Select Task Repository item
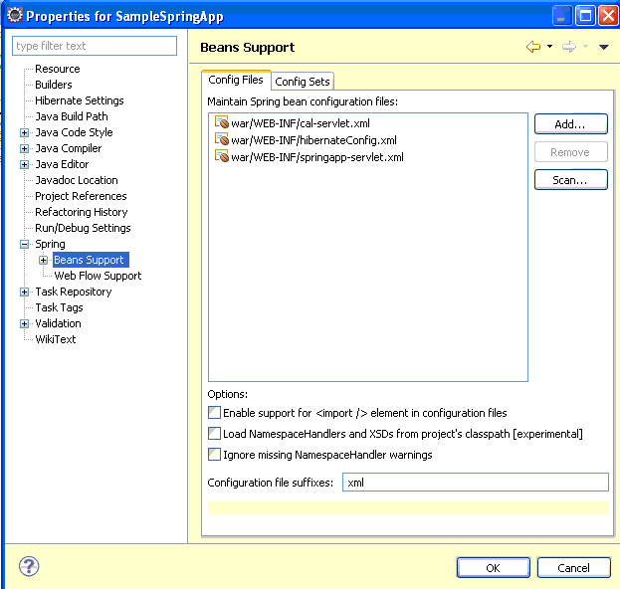The image size is (620, 589). pos(74,292)
